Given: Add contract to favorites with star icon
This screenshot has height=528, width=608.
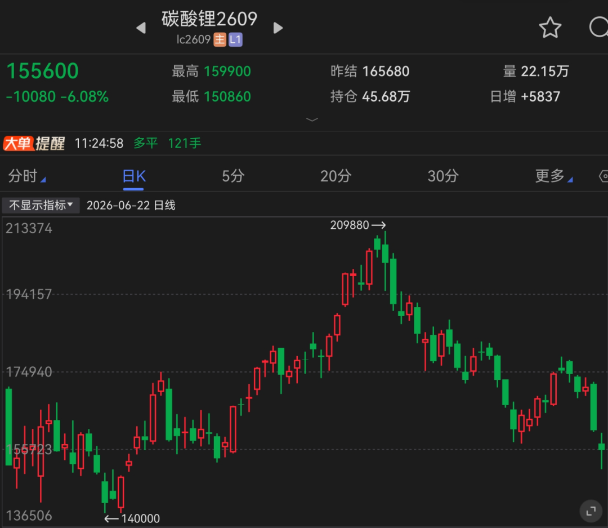Looking at the screenshot, I should point(550,28).
